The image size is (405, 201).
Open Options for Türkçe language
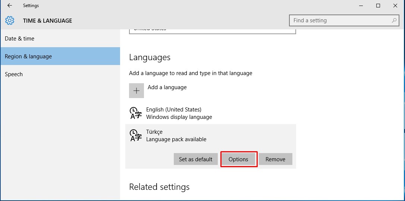click(x=238, y=159)
